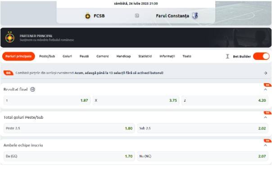Click the FCSB team crest icon
Image resolution: width=272 pixels, height=170 pixels.
point(88,16)
